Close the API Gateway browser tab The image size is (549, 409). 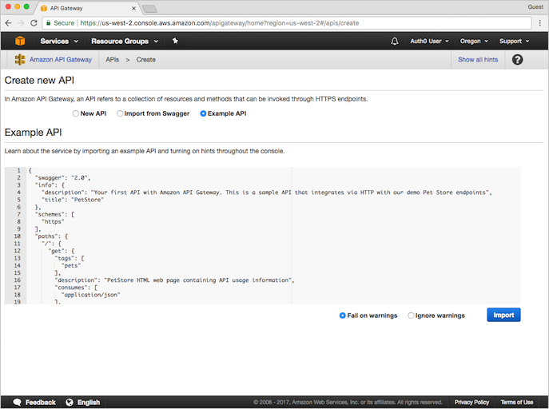pos(133,9)
